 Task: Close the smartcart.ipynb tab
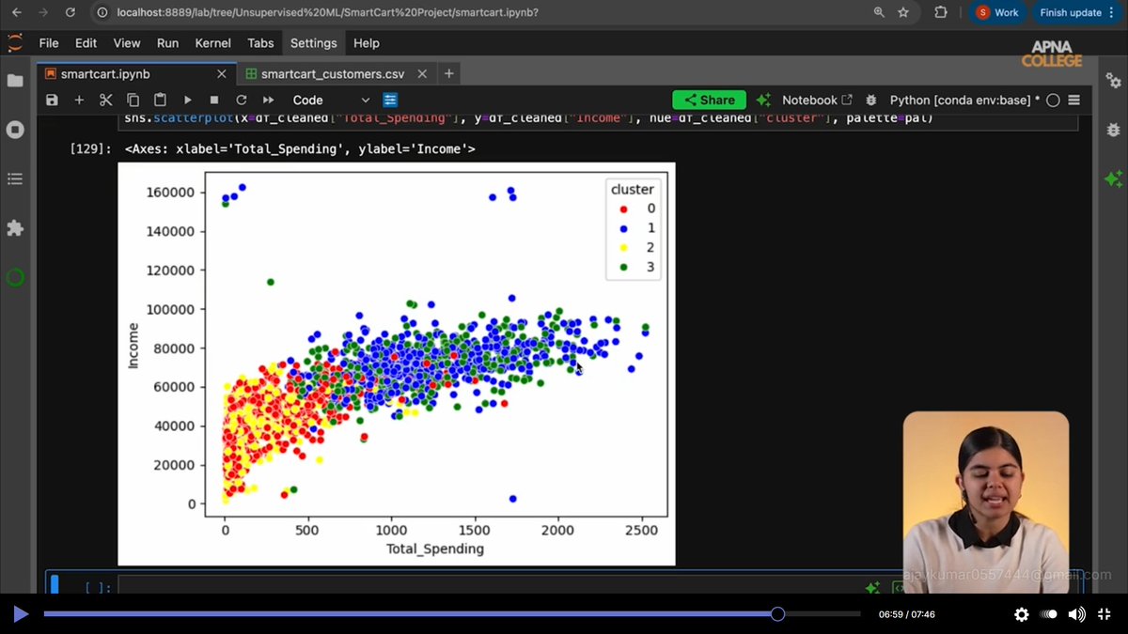220,73
